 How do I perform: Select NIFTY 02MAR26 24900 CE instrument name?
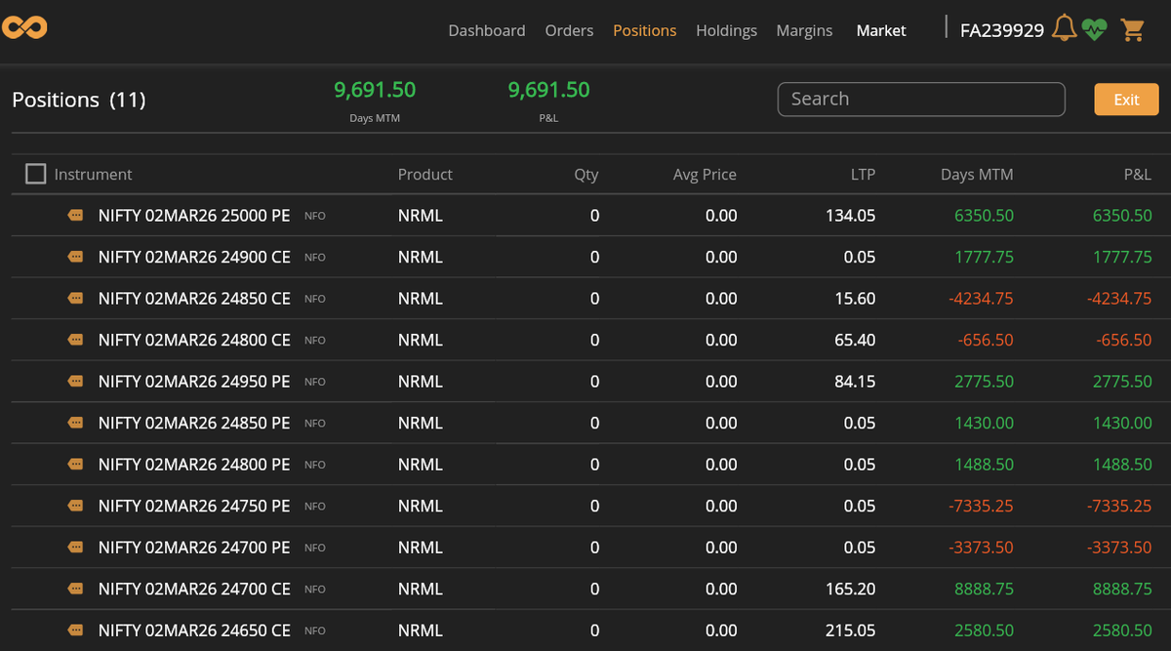[x=194, y=257]
